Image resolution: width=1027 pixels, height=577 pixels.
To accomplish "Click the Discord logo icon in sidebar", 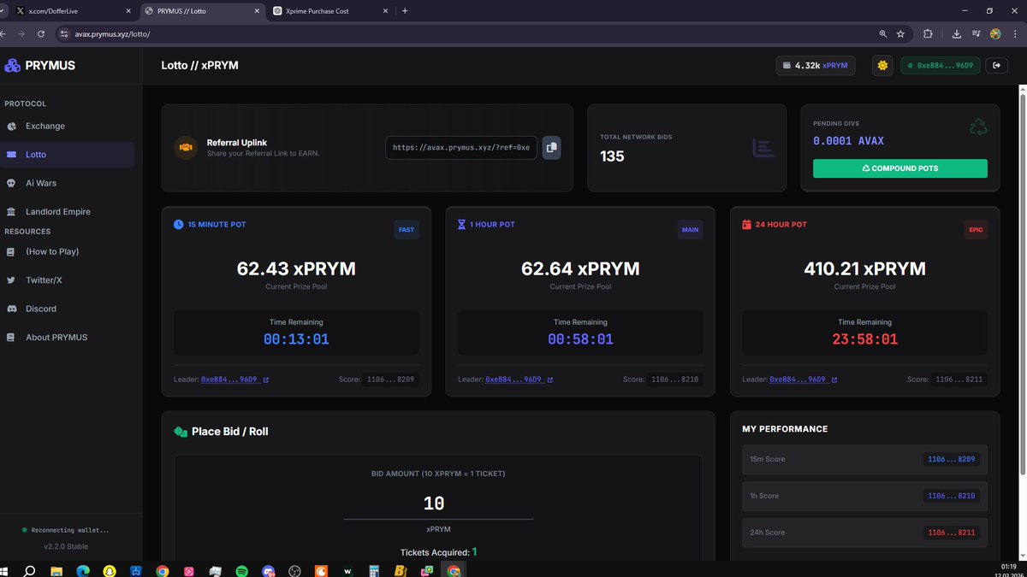I will pyautogui.click(x=11, y=309).
